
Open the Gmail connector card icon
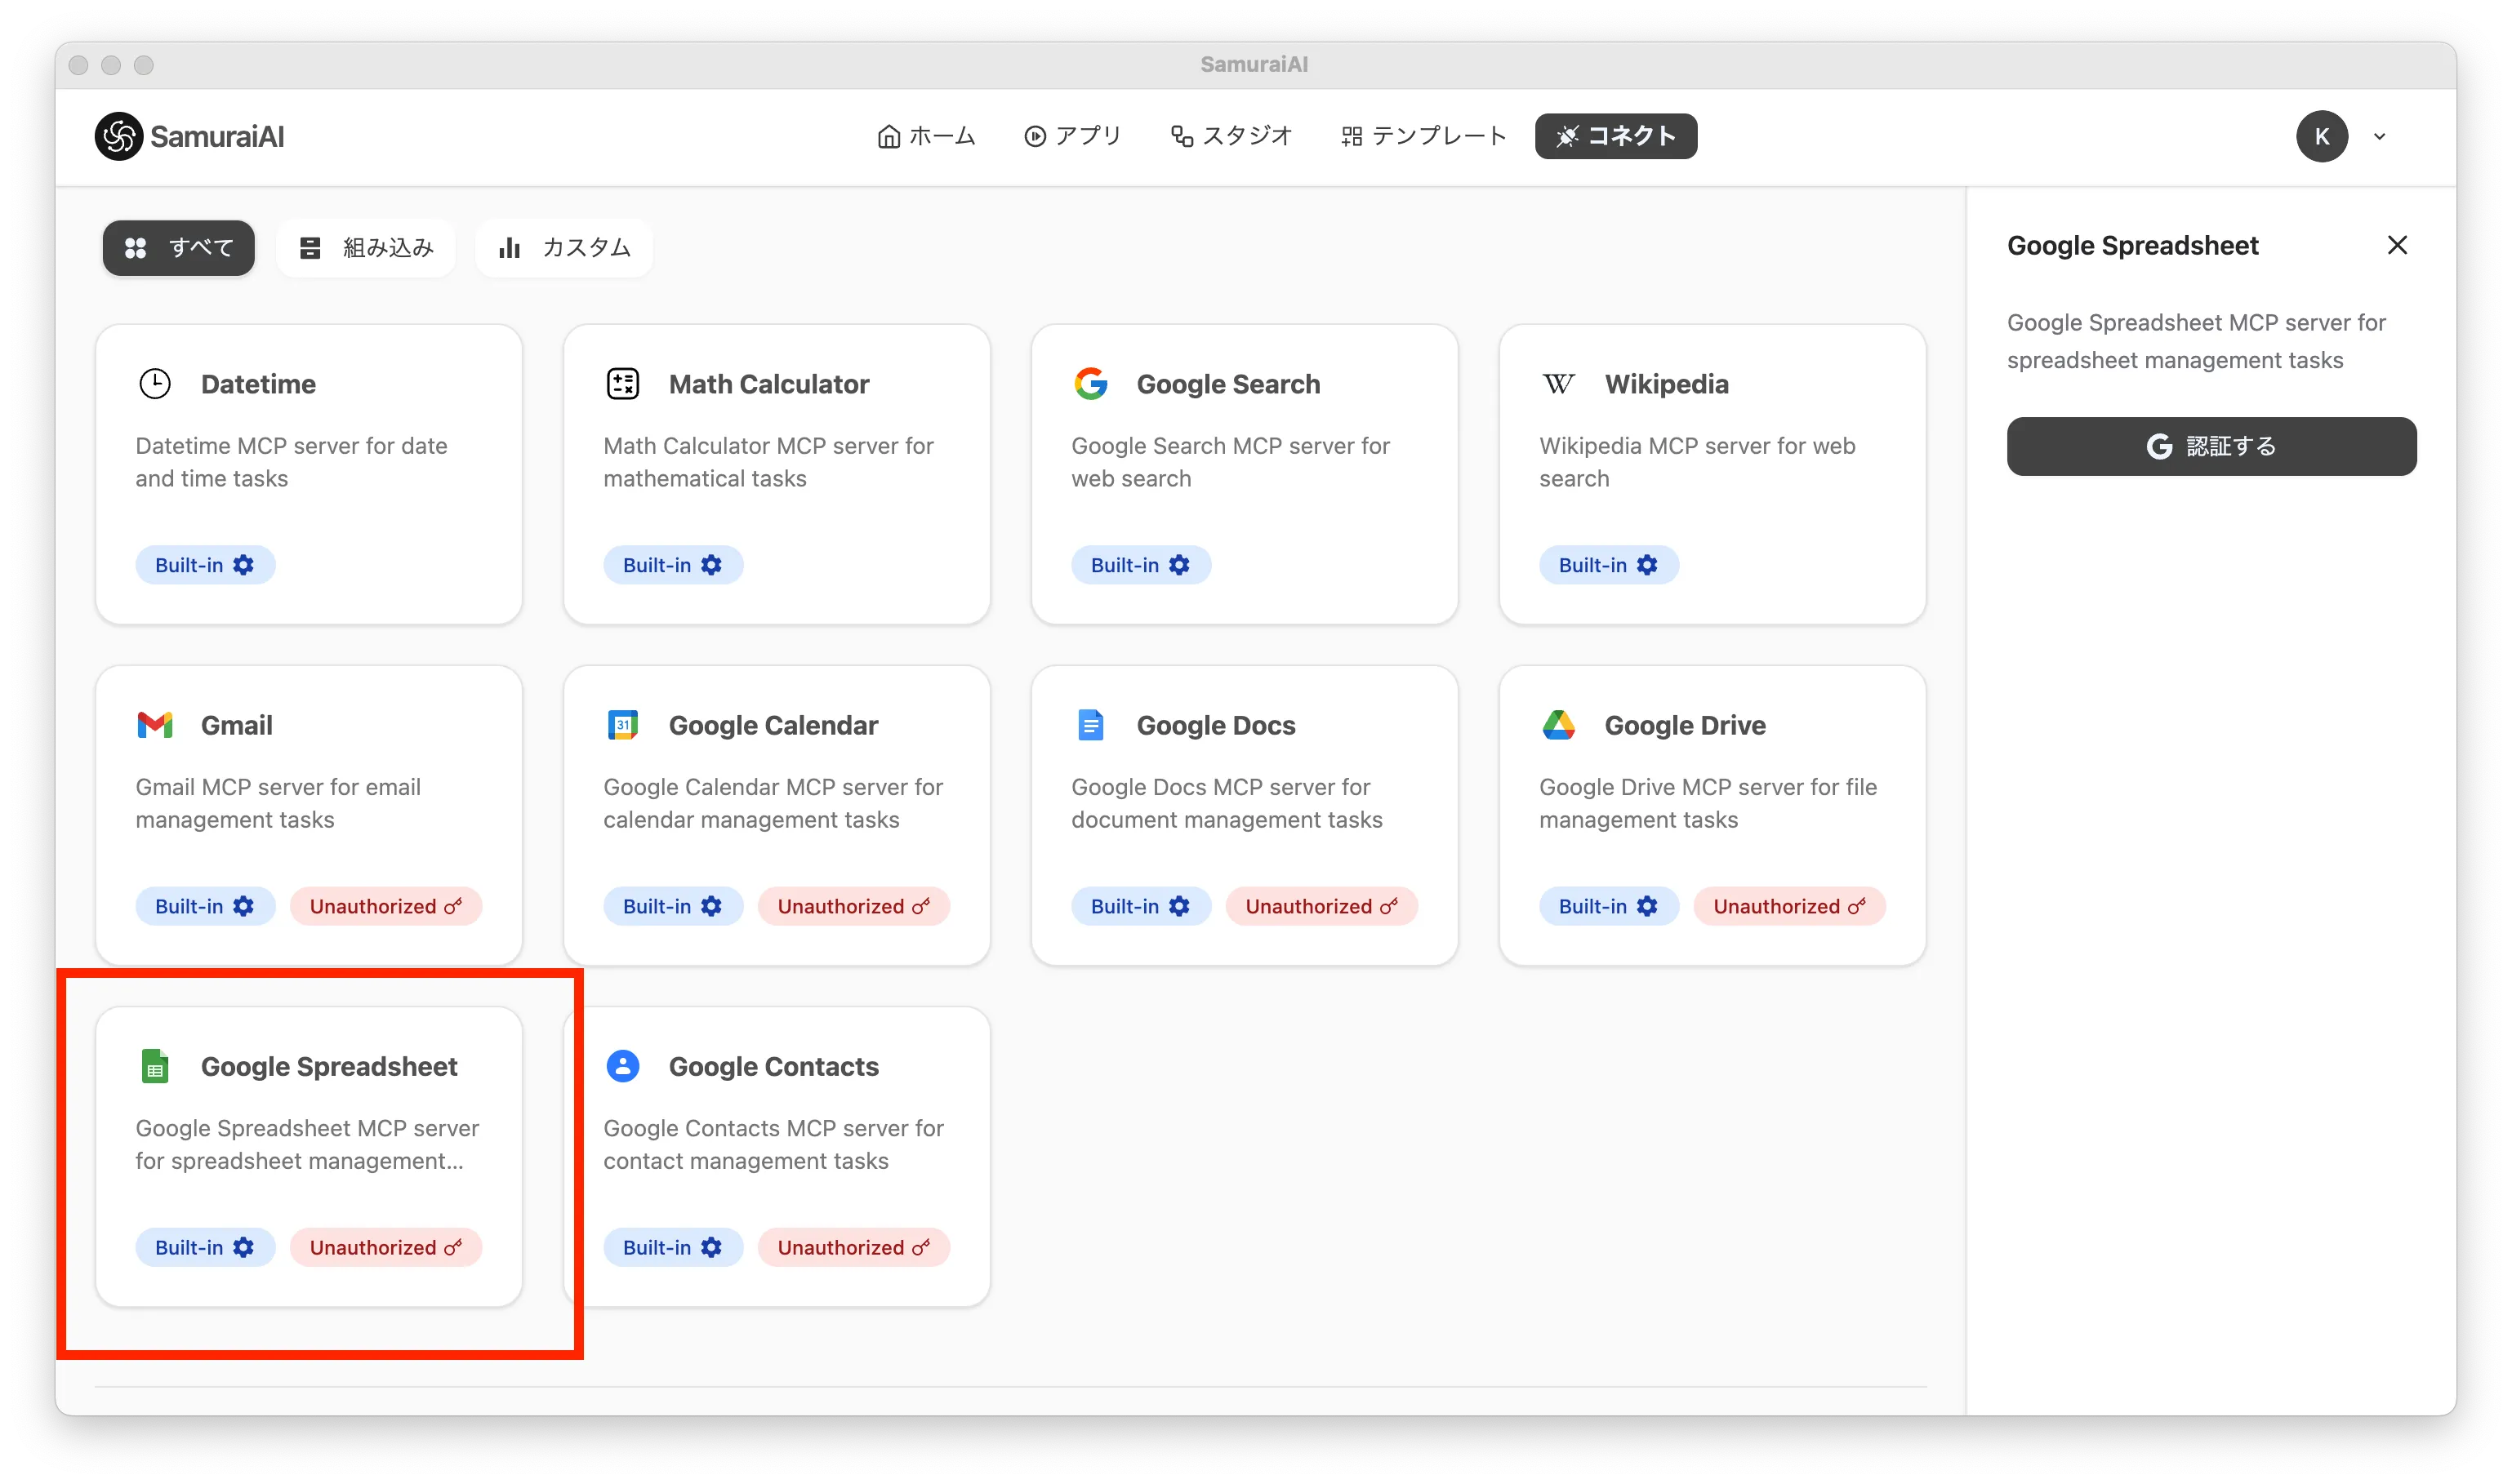coord(155,725)
